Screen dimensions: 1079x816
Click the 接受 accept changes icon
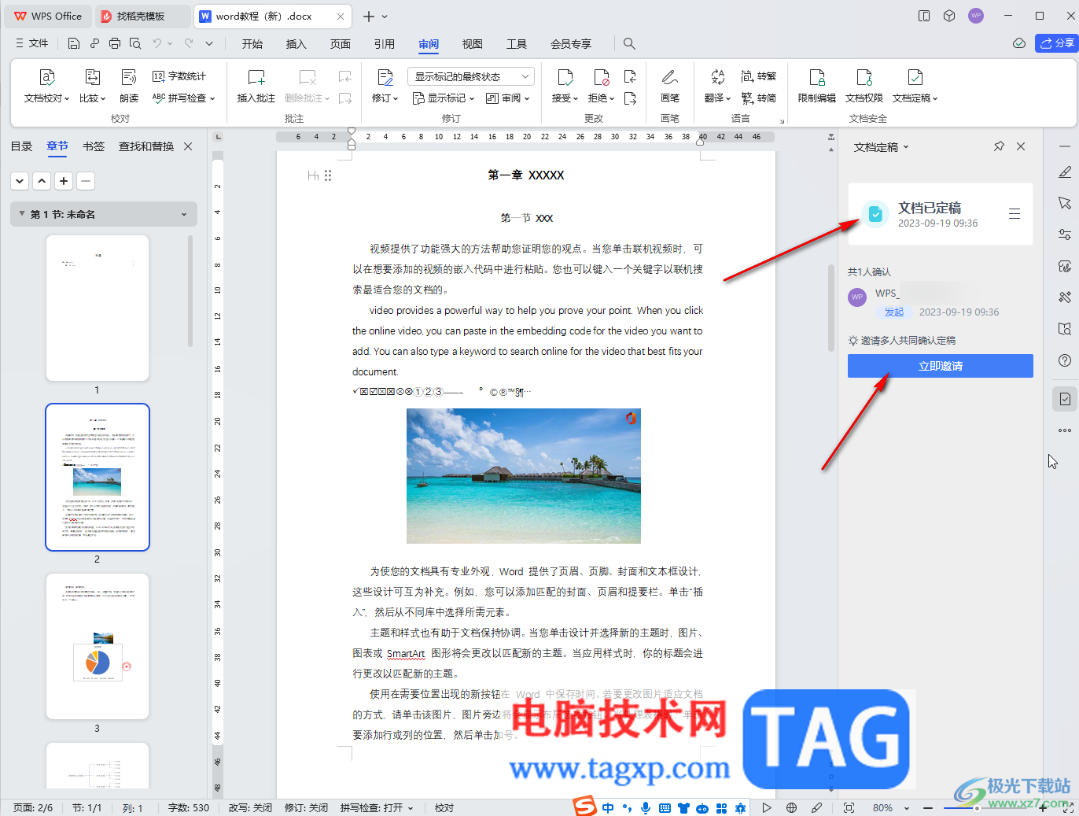[x=565, y=77]
